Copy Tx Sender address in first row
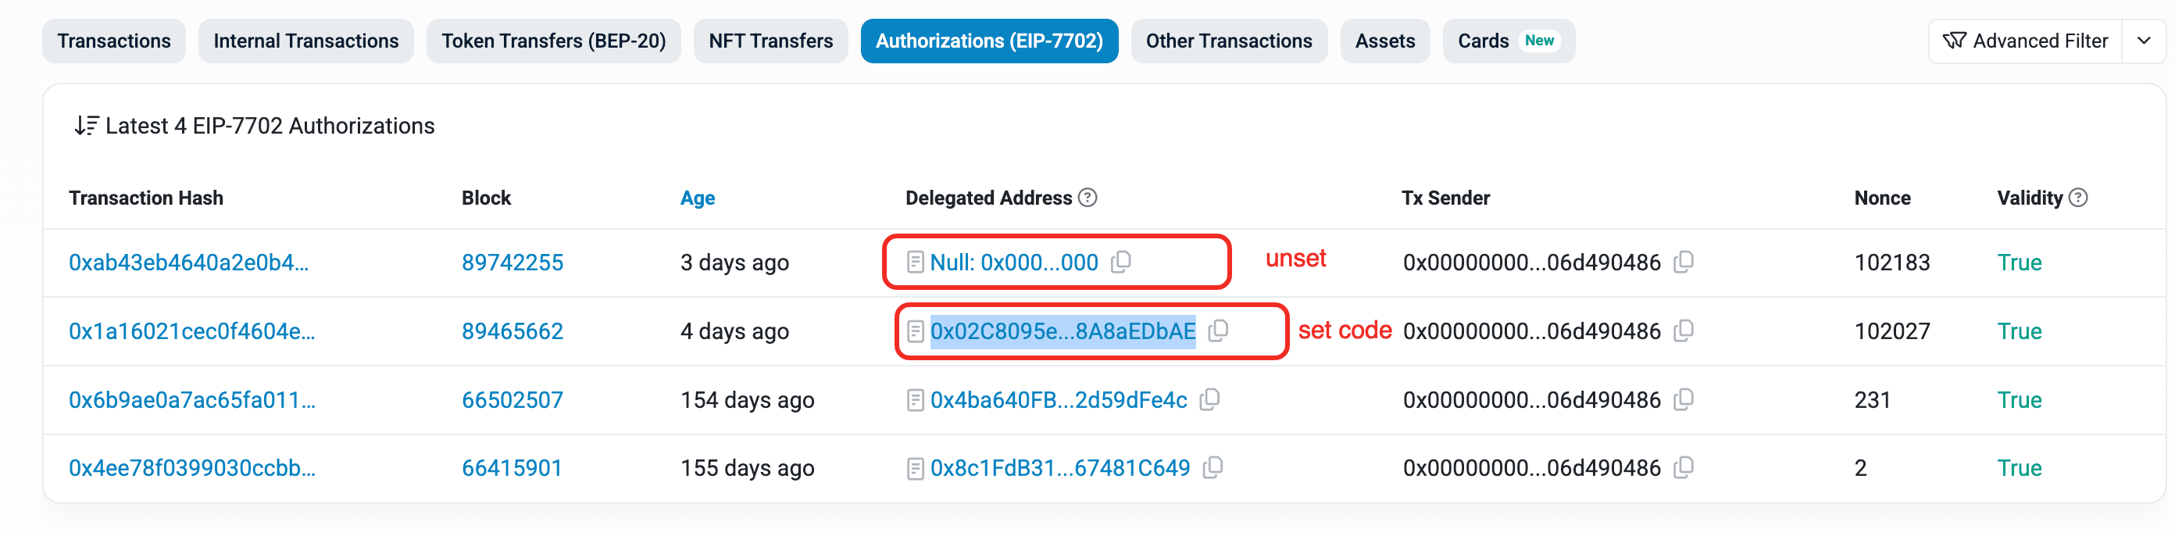2175x536 pixels. point(1684,263)
